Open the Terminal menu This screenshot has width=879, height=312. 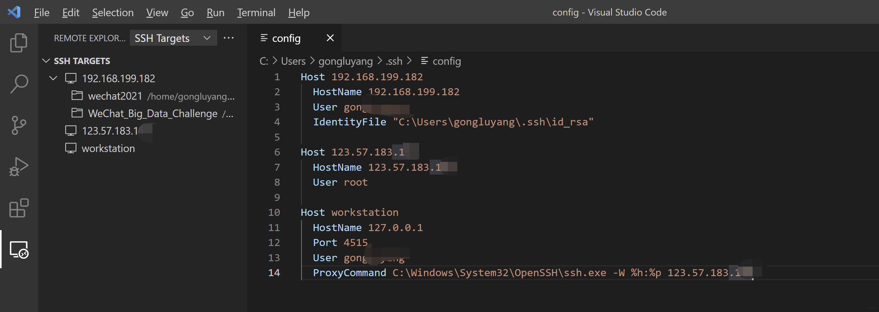tap(256, 13)
